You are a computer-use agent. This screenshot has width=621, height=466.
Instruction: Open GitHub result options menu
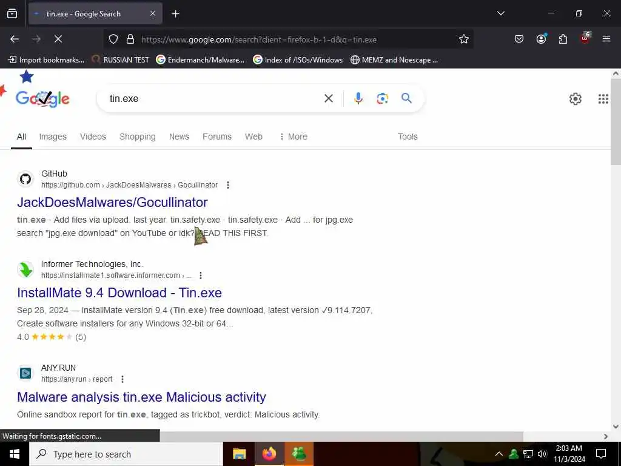(x=228, y=185)
